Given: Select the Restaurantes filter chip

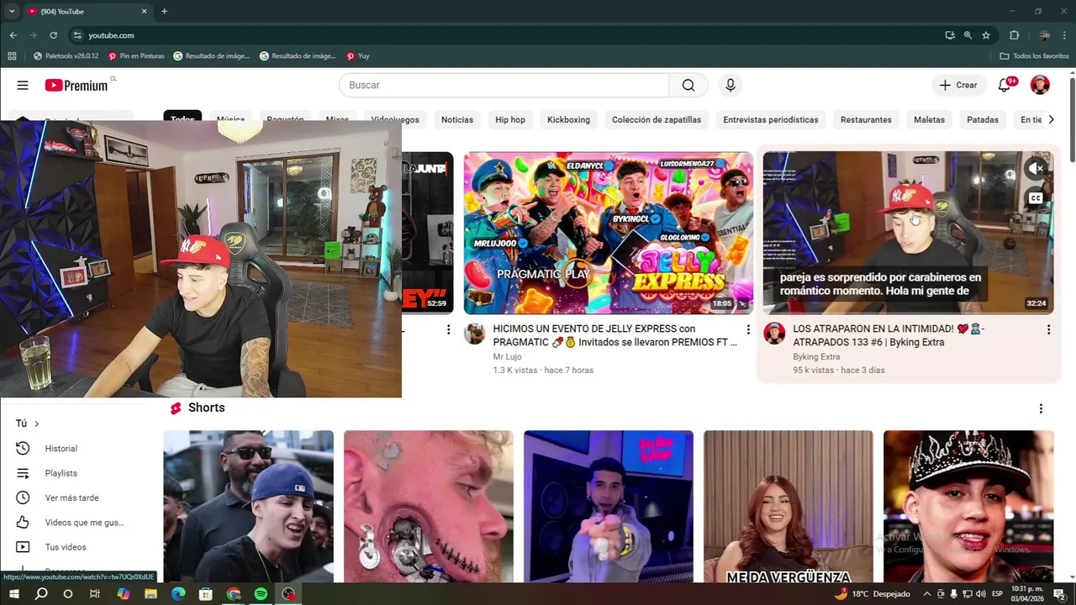Looking at the screenshot, I should coord(866,119).
